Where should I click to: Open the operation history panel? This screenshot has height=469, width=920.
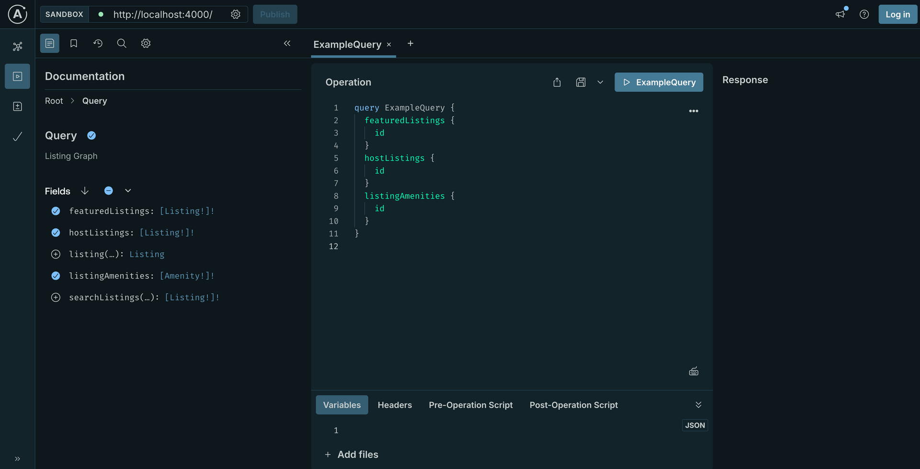[98, 43]
